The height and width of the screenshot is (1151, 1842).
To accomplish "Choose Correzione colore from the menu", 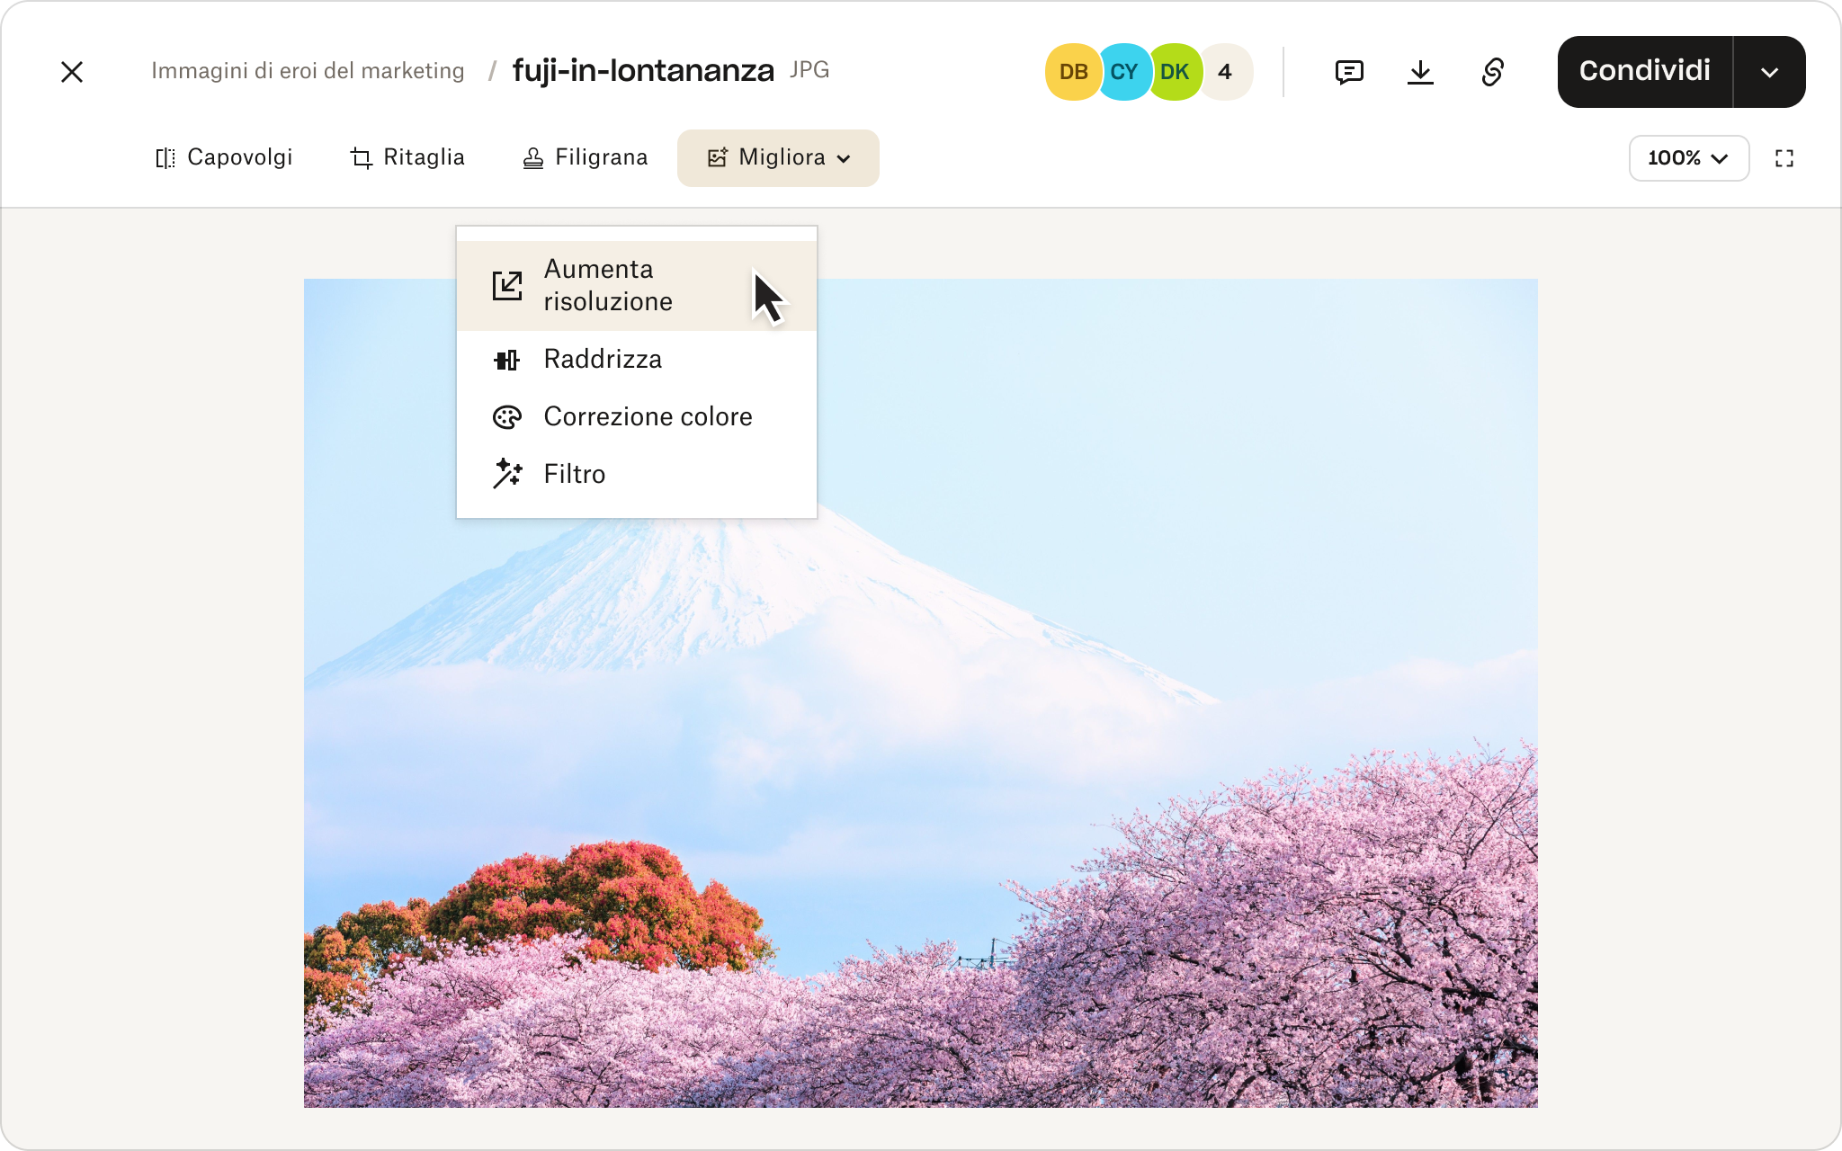I will 637,417.
